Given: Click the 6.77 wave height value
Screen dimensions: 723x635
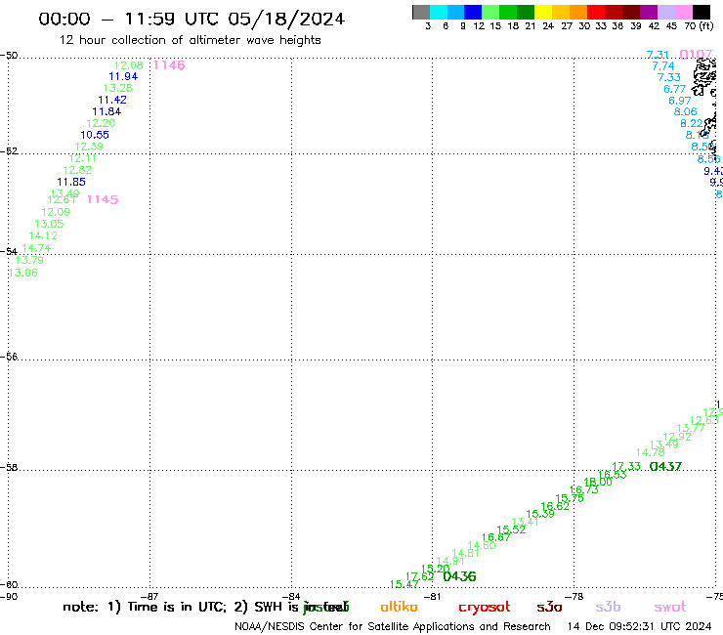Looking at the screenshot, I should point(674,89).
